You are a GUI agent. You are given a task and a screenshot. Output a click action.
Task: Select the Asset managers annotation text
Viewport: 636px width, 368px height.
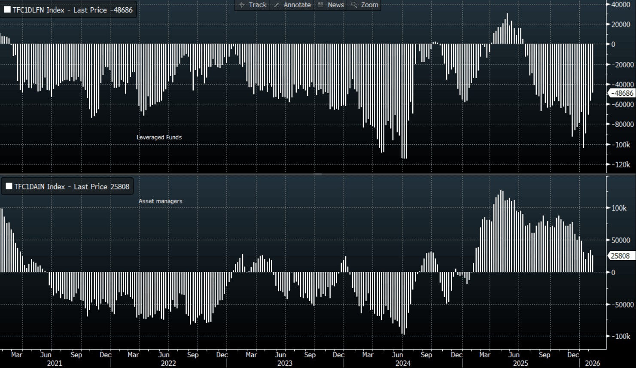(160, 201)
